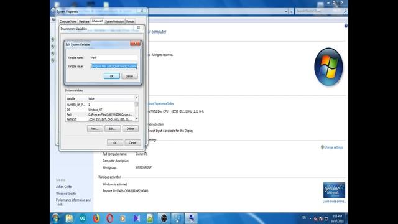Open the Windows Start menu orb
Image resolution: width=398 pixels, height=224 pixels.
coord(56,218)
